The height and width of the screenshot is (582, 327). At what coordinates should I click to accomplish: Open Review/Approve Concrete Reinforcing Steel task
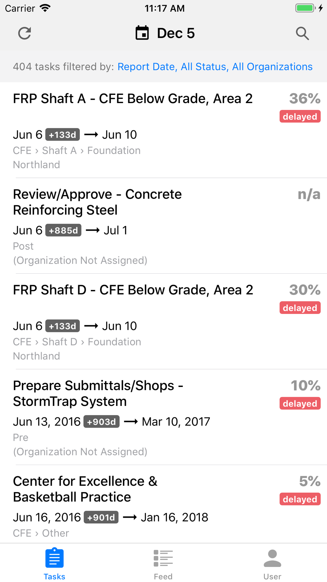pyautogui.click(x=97, y=202)
